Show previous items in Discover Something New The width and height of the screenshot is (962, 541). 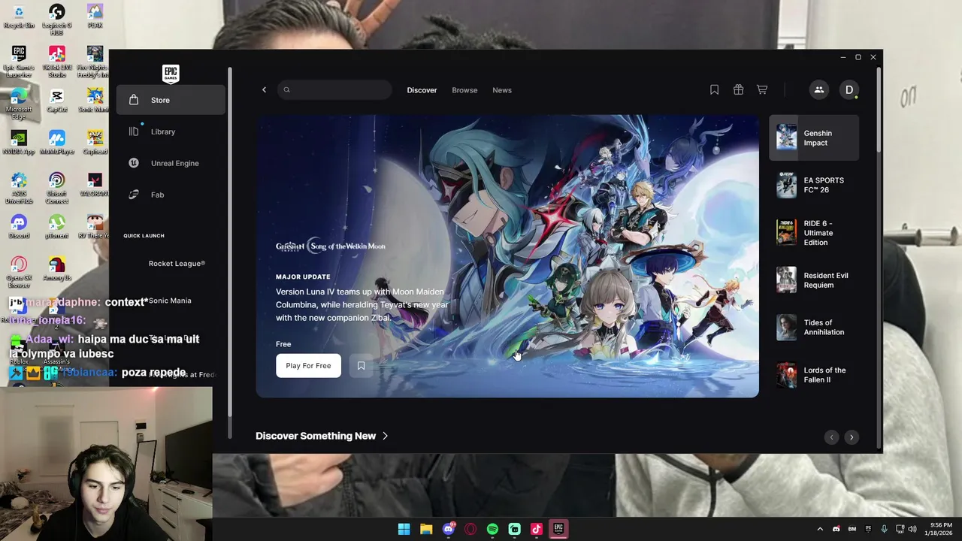tap(831, 437)
